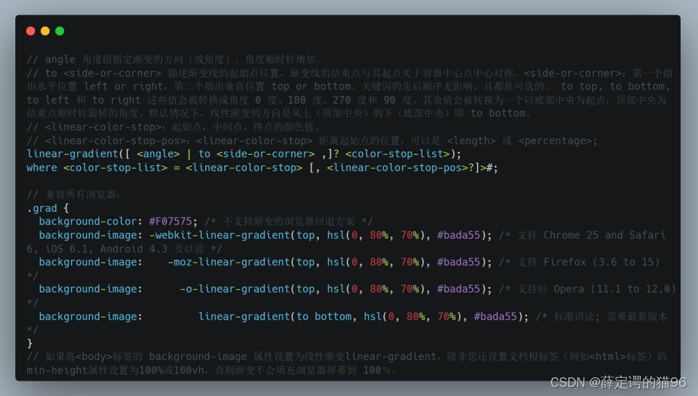Click the "<angle>" token in syntax line

click(158, 154)
